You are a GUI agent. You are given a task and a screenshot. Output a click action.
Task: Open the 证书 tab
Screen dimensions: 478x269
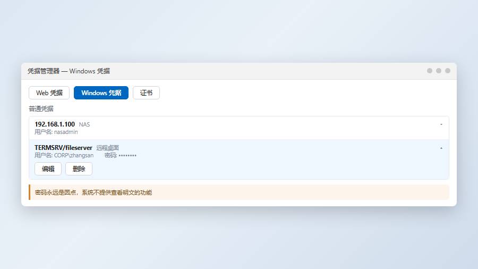(x=147, y=93)
